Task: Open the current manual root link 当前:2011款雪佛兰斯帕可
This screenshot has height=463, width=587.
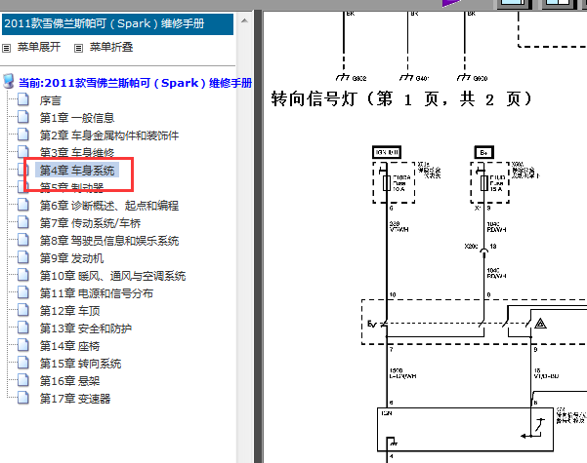Action: point(136,83)
